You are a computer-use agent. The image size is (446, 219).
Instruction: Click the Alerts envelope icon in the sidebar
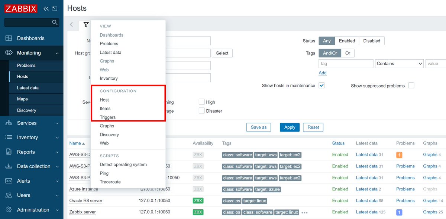[x=9, y=181]
